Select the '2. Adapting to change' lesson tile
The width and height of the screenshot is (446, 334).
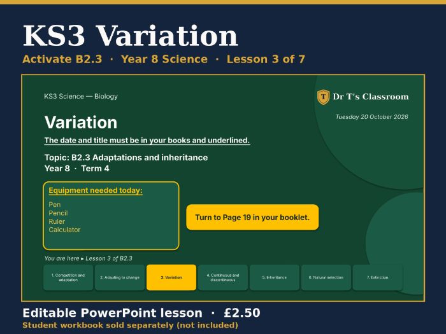[x=120, y=277]
